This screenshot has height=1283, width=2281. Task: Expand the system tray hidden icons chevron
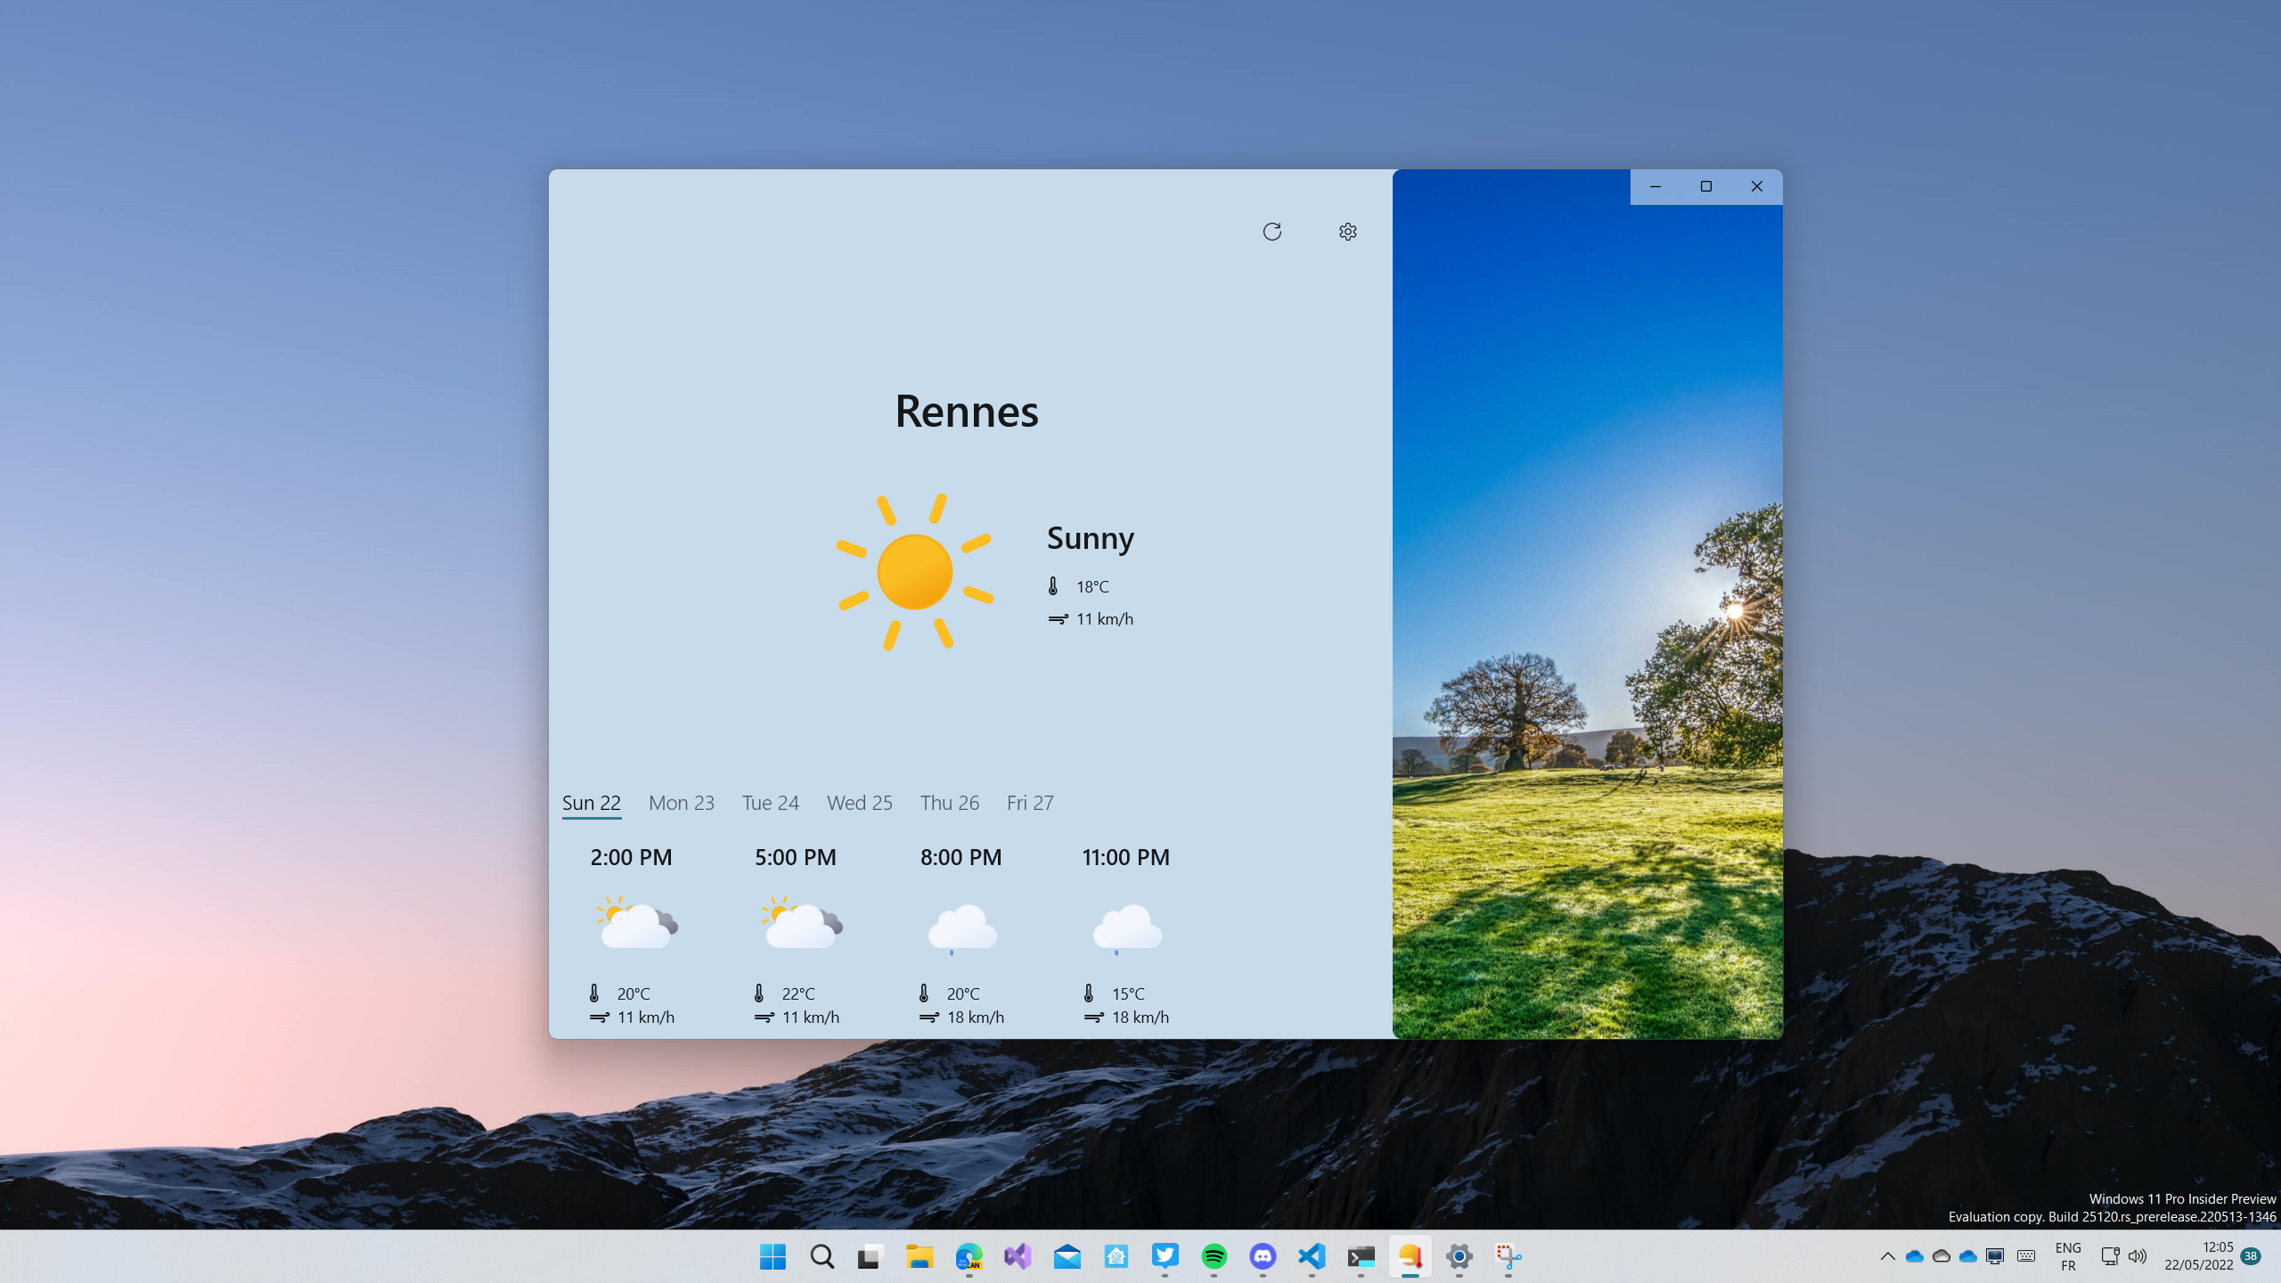1887,1256
